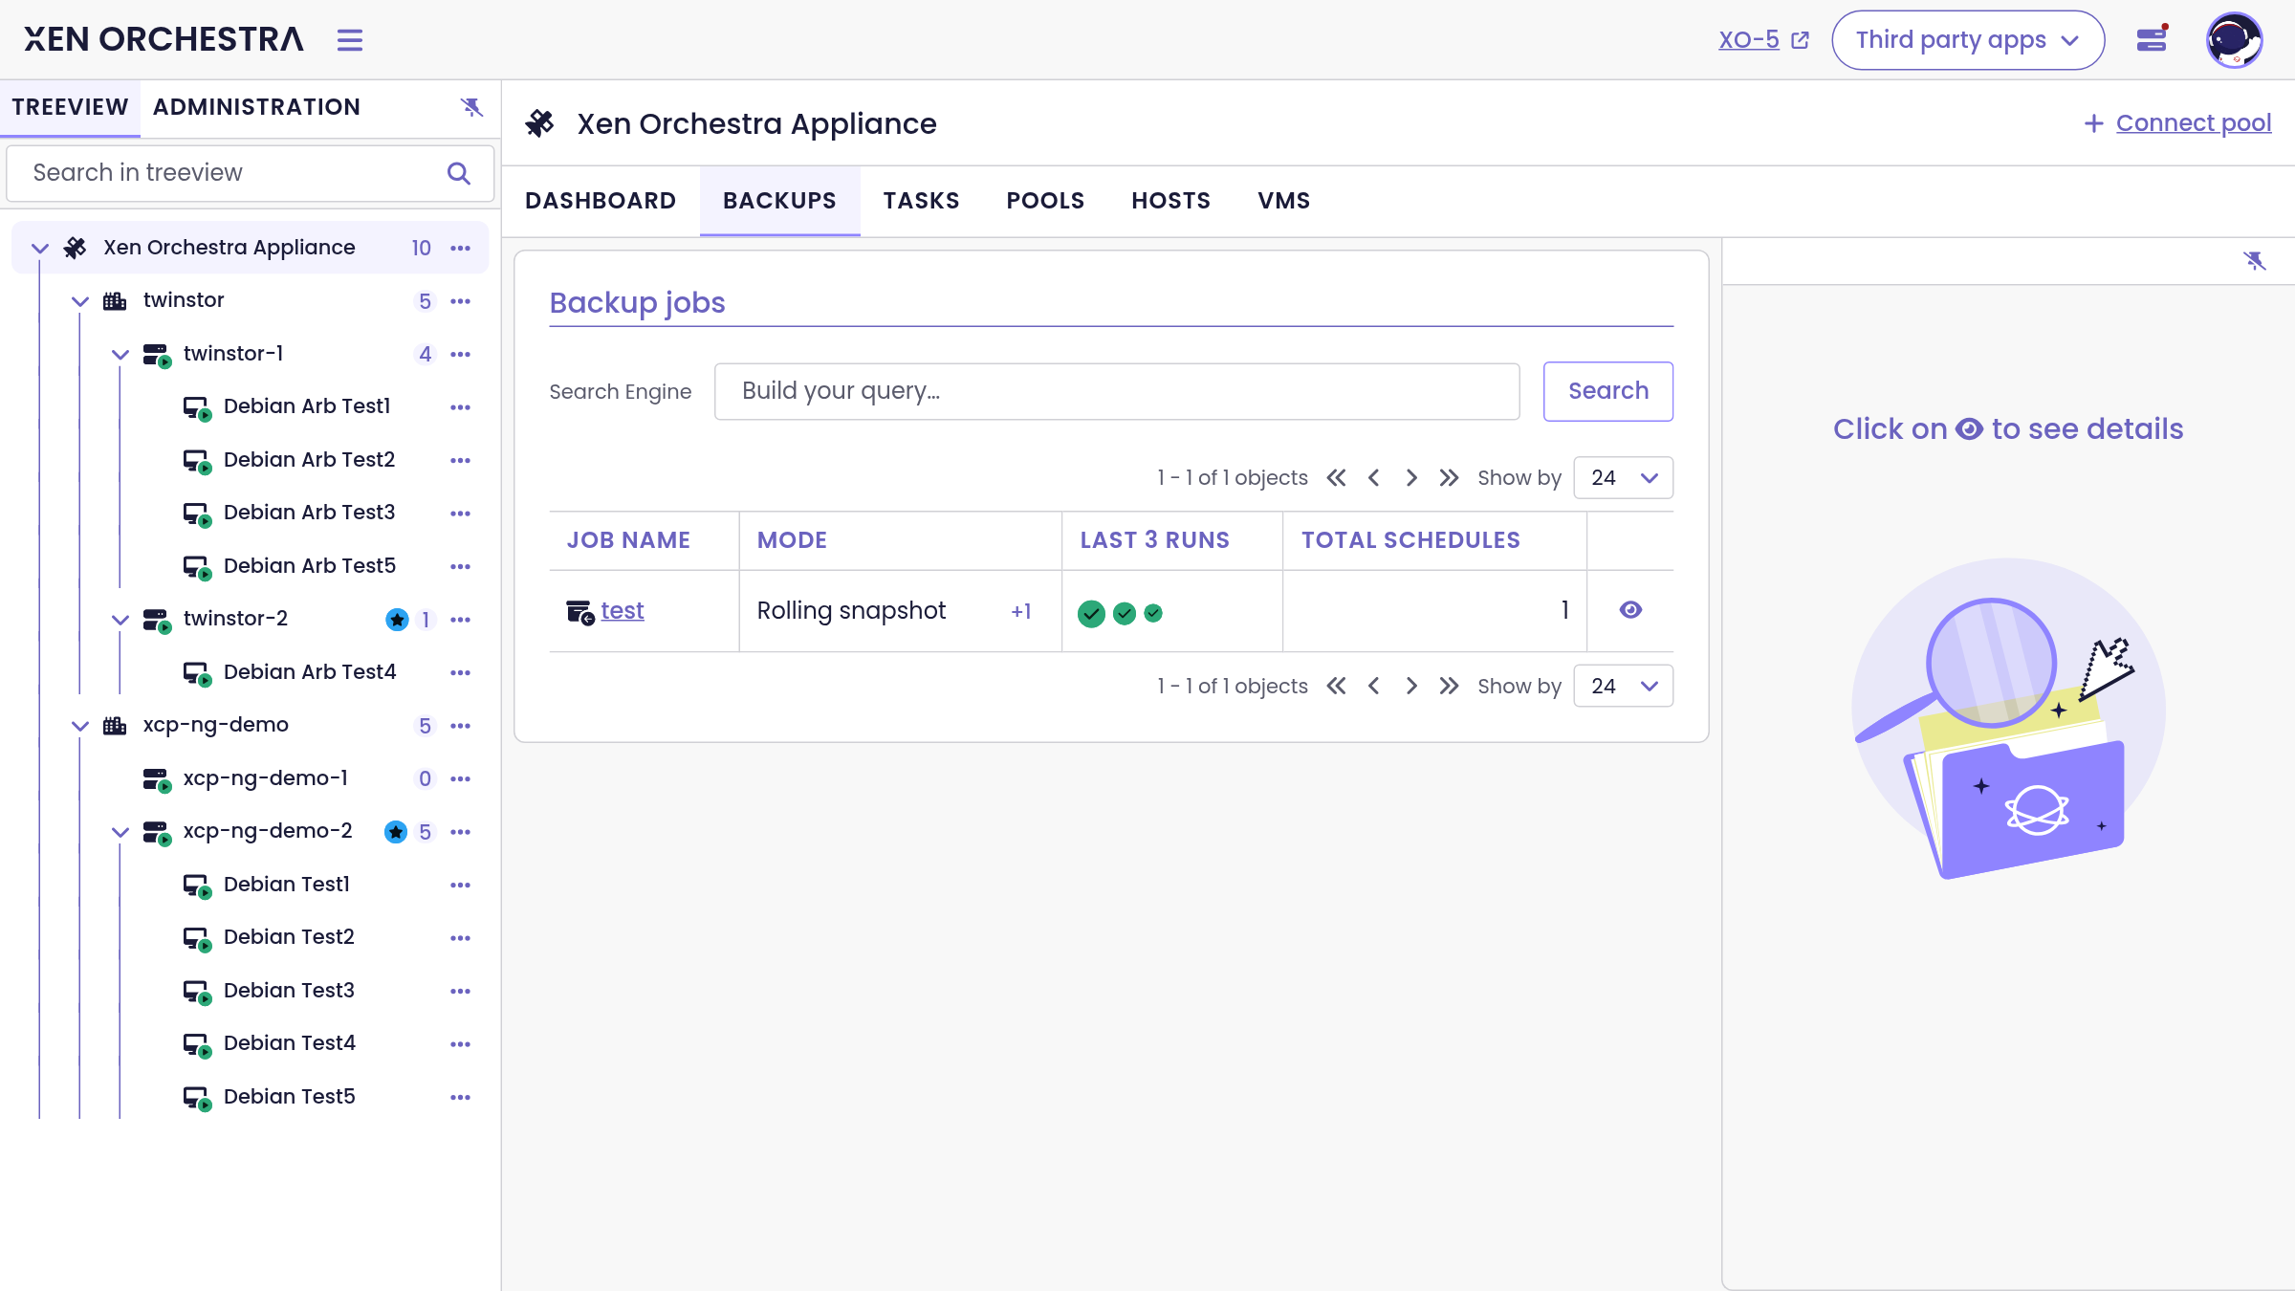The height and width of the screenshot is (1291, 2295).
Task: Go to previous page in bottom pagination
Action: tap(1373, 687)
